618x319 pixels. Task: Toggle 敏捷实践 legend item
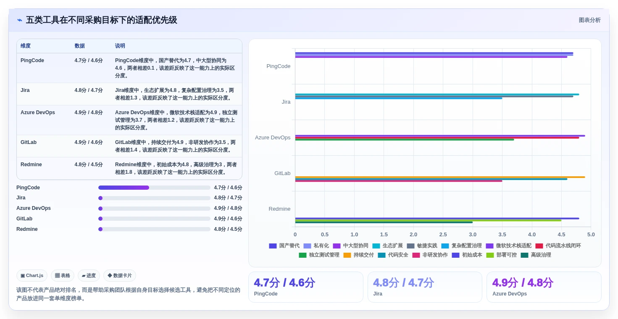(422, 246)
